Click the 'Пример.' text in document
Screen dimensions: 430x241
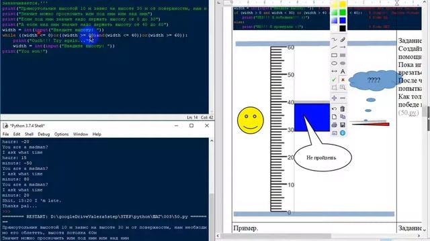tap(246, 228)
